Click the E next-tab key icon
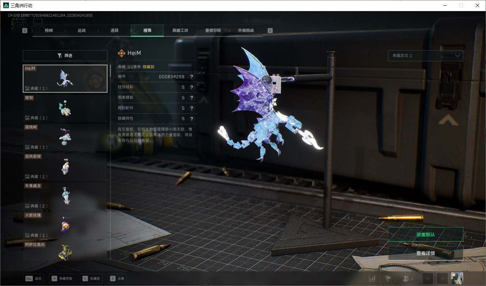The image size is (486, 286). 270,31
